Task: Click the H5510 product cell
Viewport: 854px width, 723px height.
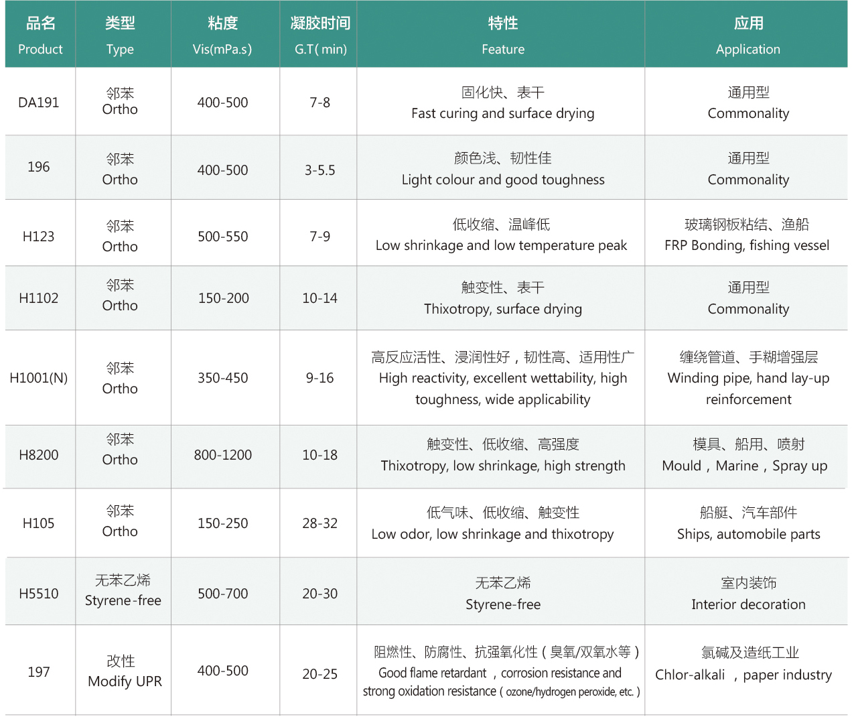Action: [x=39, y=594]
